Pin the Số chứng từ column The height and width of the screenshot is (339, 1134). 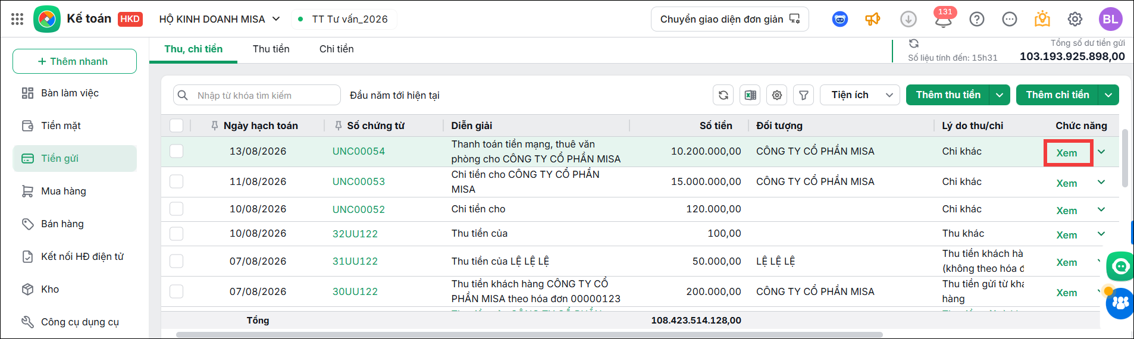(x=339, y=125)
